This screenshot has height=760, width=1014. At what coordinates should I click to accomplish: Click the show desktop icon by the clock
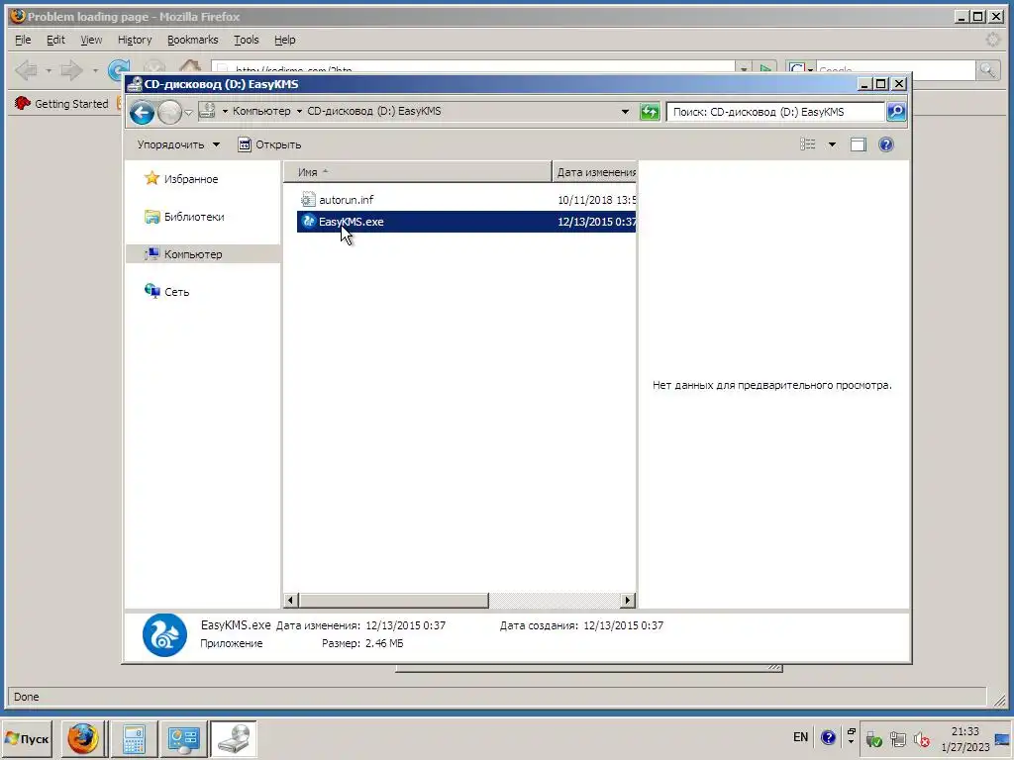pyautogui.click(x=1004, y=739)
